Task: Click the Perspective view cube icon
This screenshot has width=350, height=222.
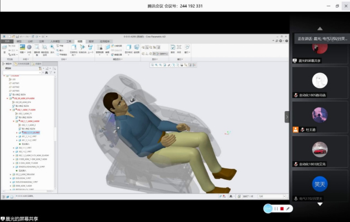Action: pos(136,47)
